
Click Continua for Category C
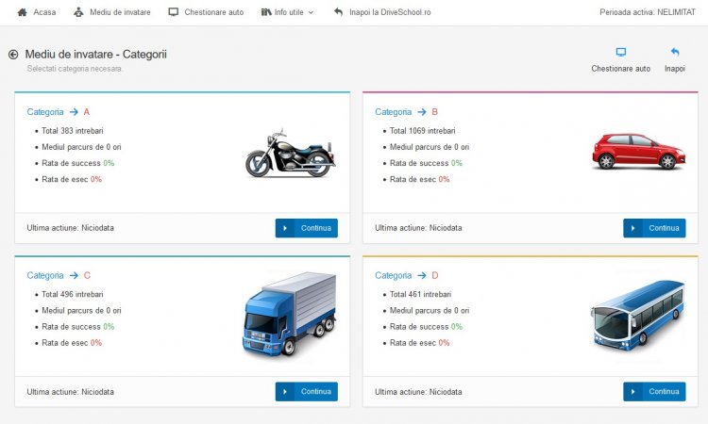pos(307,392)
